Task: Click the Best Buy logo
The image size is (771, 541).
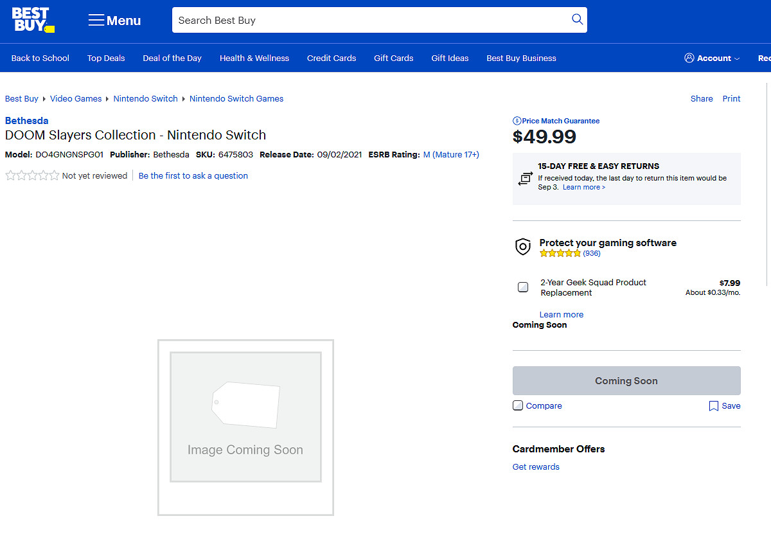Action: [x=33, y=20]
